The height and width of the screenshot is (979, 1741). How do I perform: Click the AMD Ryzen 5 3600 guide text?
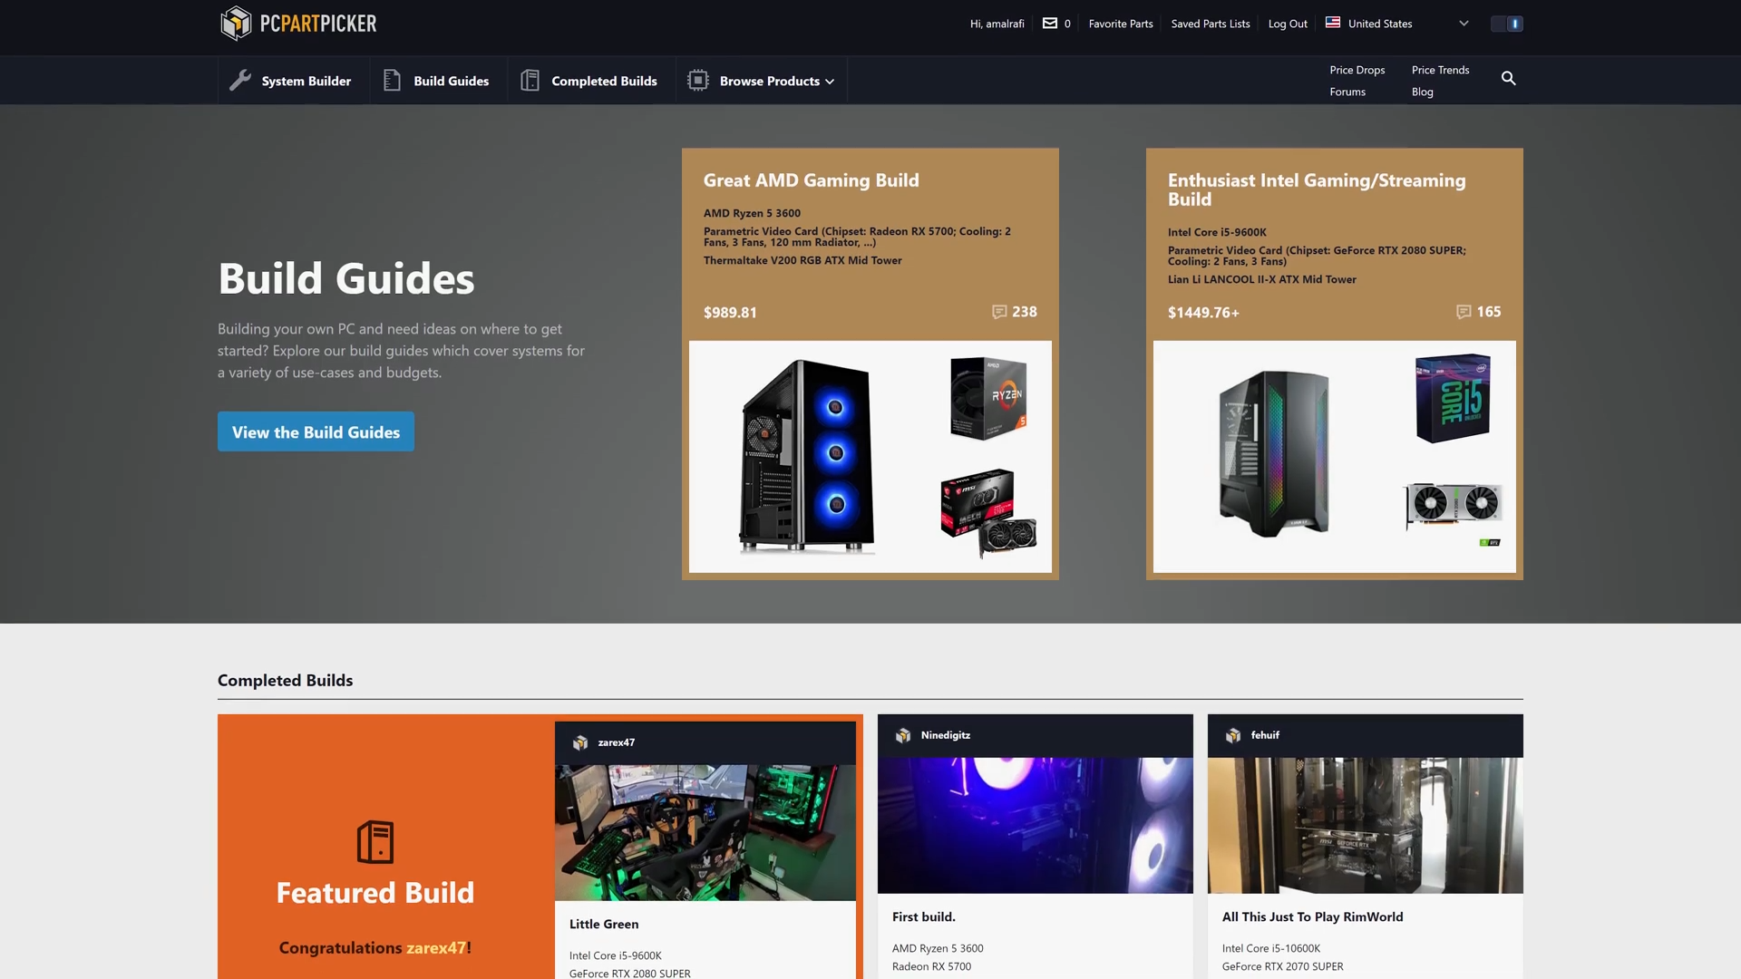[752, 213]
